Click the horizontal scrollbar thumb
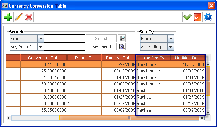 pyautogui.click(x=130, y=118)
